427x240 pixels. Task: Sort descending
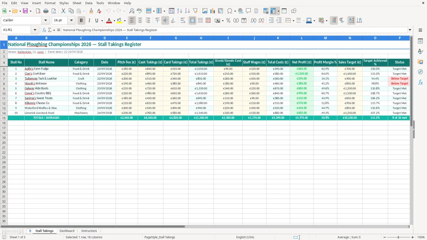[187, 11]
